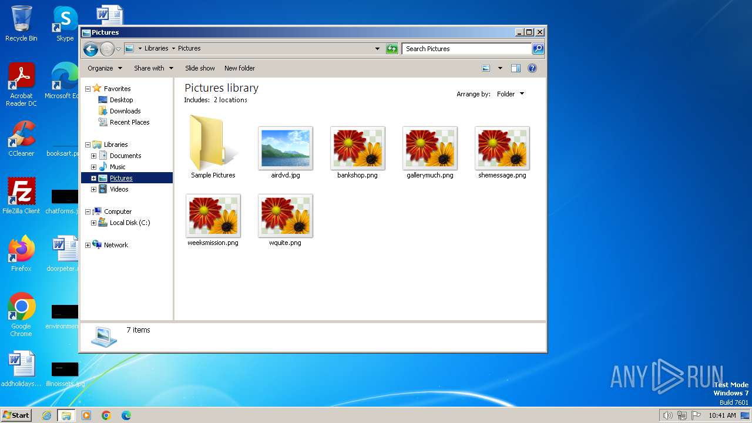
Task: Open the Share with menu
Action: pos(153,68)
